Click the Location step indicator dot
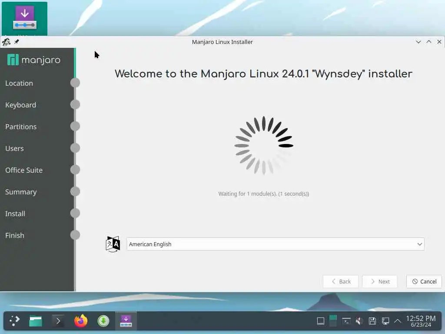Screen dimensions: 445x334 [75, 83]
